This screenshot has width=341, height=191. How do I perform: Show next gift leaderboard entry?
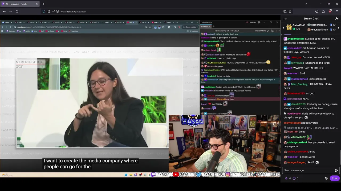pyautogui.click(x=339, y=28)
